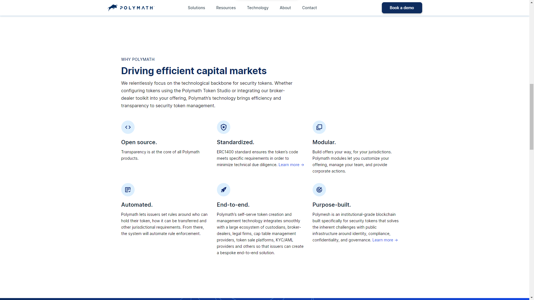
Task: Click the End-to-end rocket icon
Action: 224,190
